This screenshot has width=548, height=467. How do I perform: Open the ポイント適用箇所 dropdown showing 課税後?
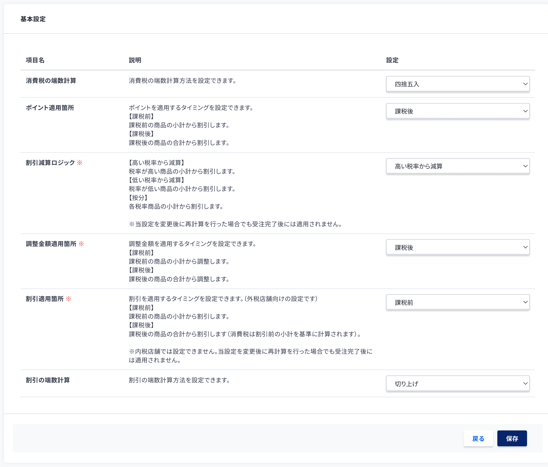(x=457, y=111)
